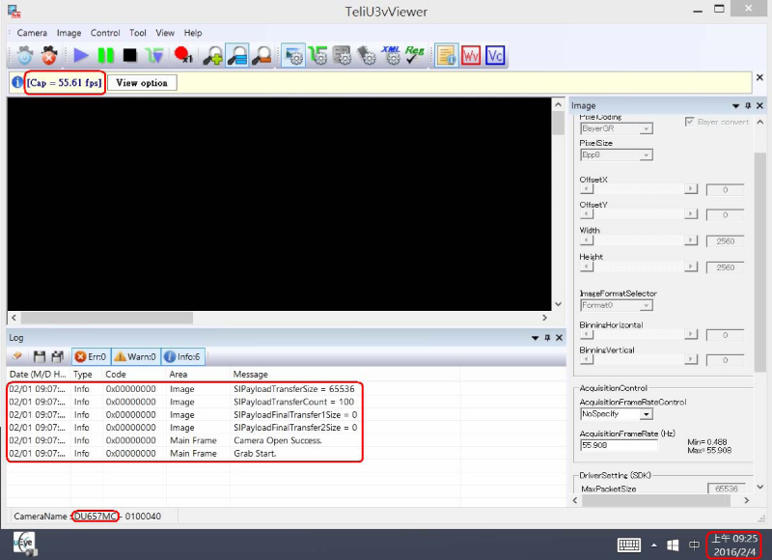The height and width of the screenshot is (560, 772).
Task: Click the red Record x1 icon
Action: click(182, 56)
